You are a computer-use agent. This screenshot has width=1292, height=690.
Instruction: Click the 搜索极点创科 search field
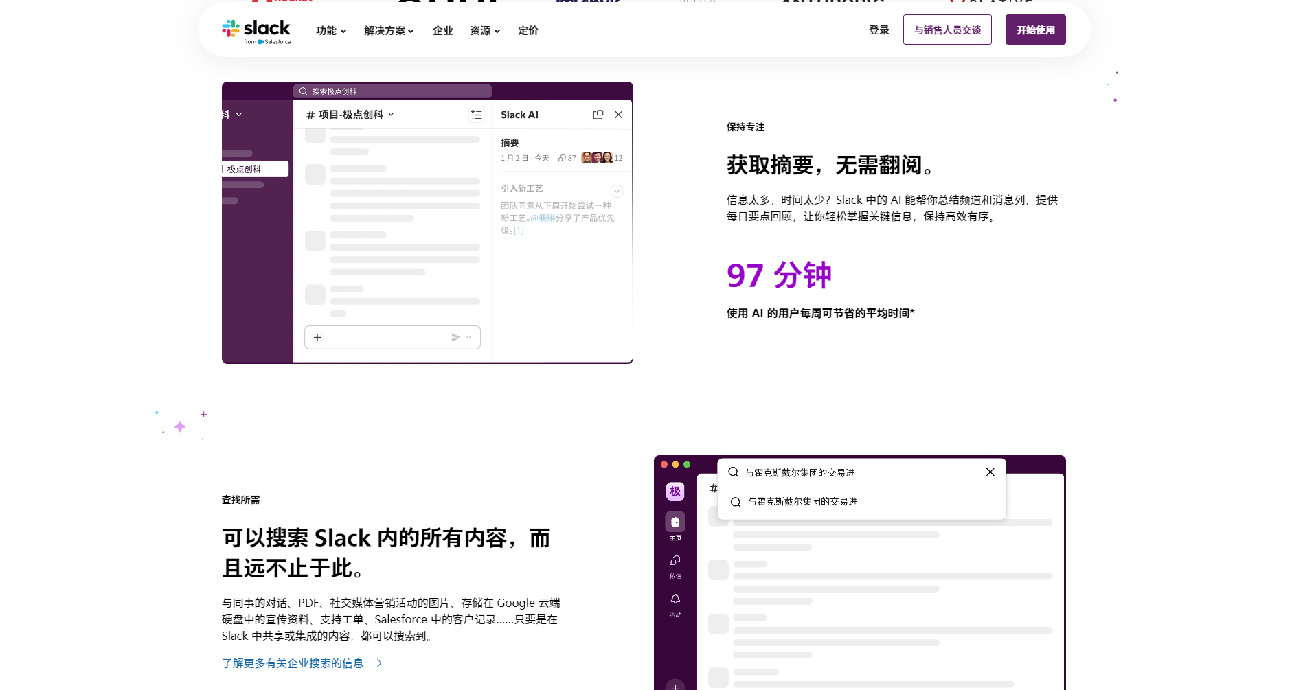(x=392, y=91)
